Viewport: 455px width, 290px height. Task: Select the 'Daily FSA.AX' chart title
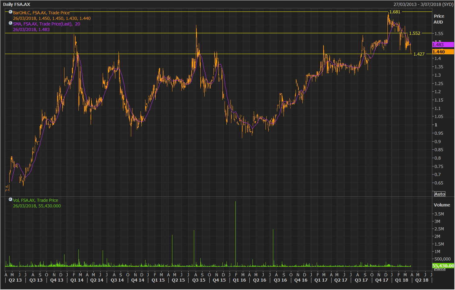coord(17,4)
